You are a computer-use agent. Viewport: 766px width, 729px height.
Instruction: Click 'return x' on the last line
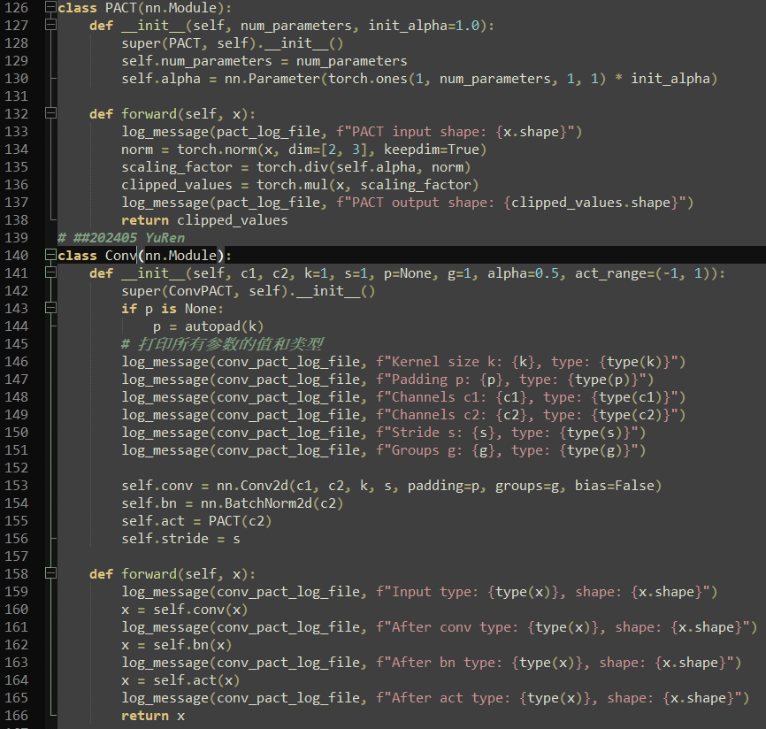(x=153, y=716)
